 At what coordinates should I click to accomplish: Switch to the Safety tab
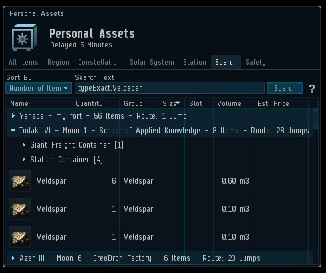[255, 62]
